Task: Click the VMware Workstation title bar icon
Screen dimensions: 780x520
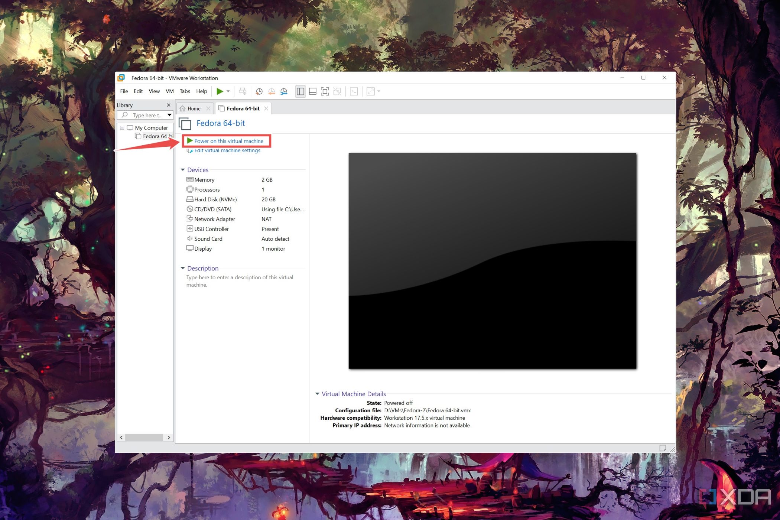Action: [121, 78]
